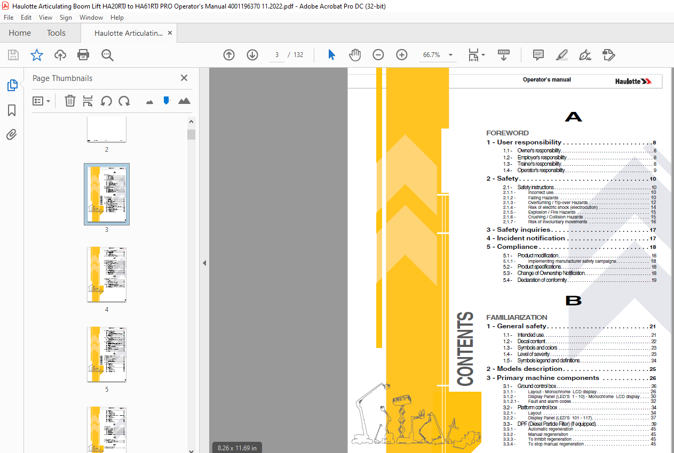674x453 pixels.
Task: Click the page size 8.26 x 11.69 in label
Action: point(237,448)
